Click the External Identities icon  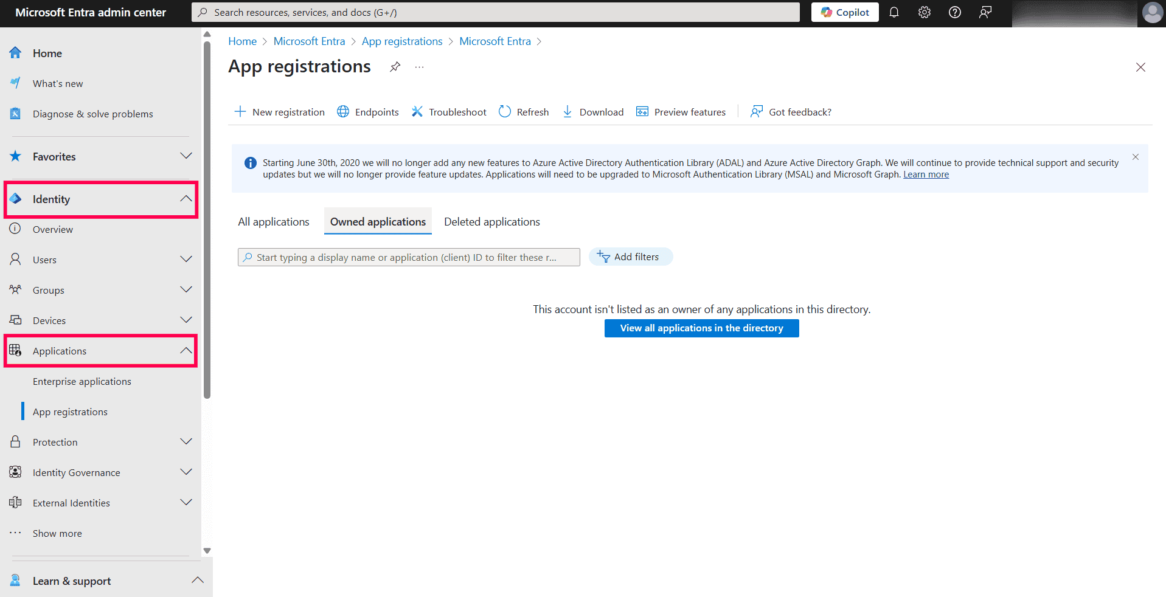point(15,502)
